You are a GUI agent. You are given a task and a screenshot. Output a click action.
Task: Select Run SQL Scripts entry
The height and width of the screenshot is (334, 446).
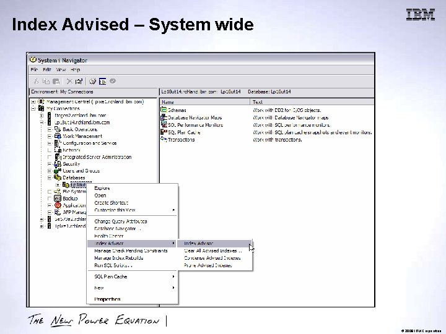[x=133, y=265]
